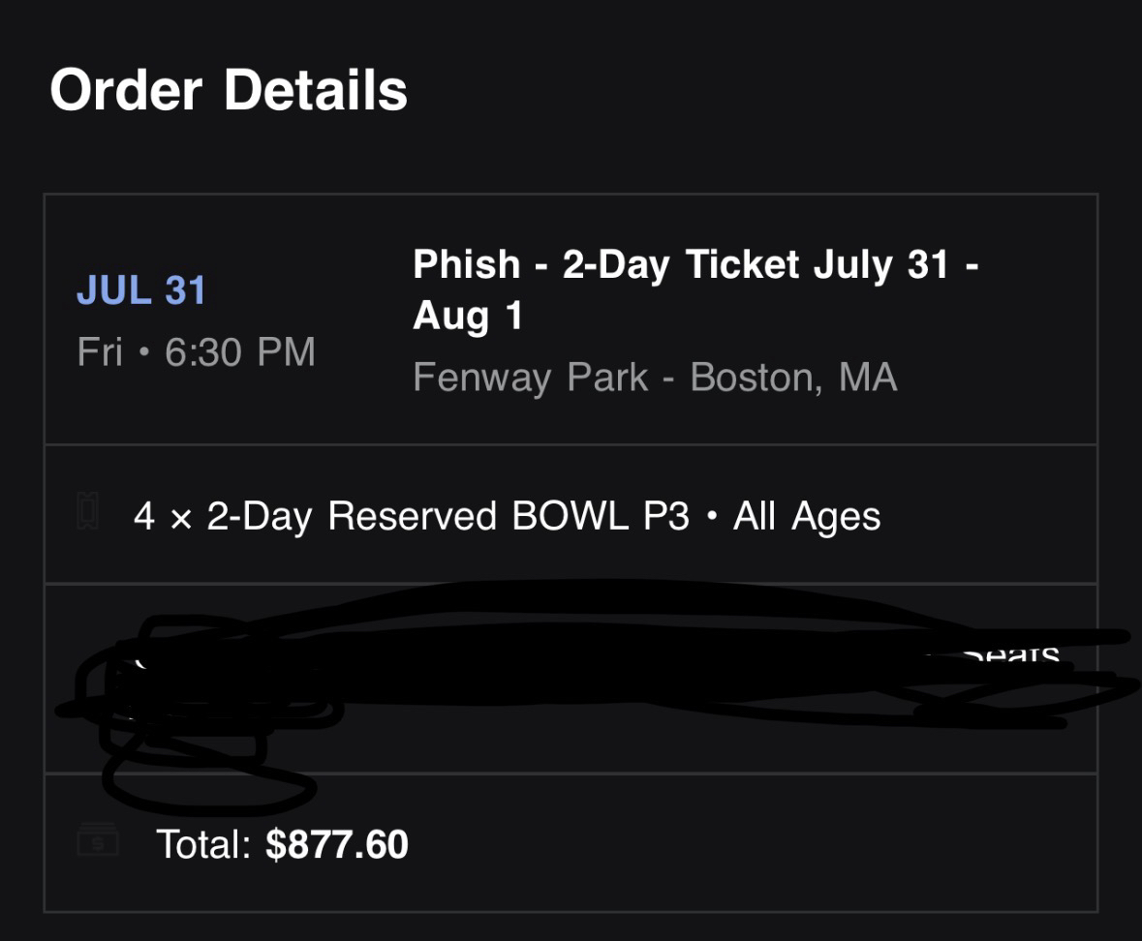Click the ticket icon beside Reserved BOWL
This screenshot has height=941, width=1142.
point(87,511)
